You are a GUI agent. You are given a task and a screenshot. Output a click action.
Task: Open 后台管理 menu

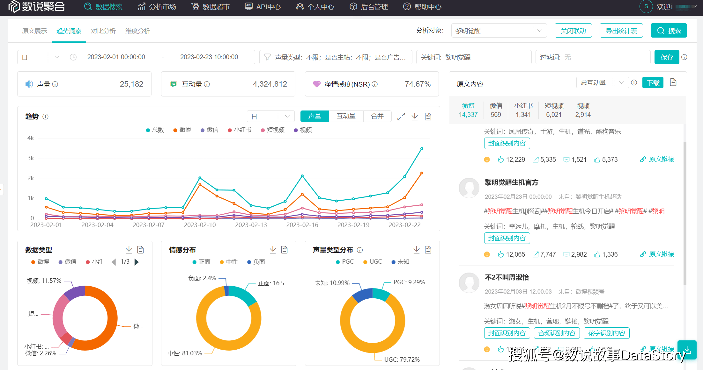click(x=368, y=7)
